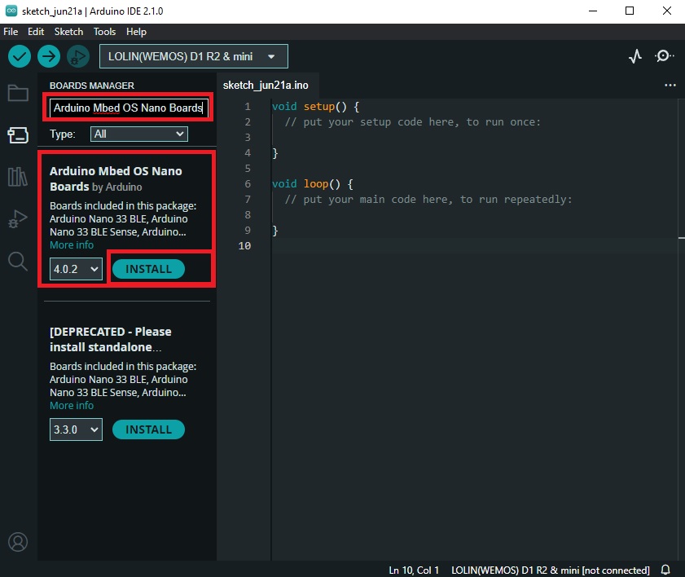Viewport: 685px width, 577px height.
Task: Open the editor tab more options ellipsis
Action: click(670, 86)
